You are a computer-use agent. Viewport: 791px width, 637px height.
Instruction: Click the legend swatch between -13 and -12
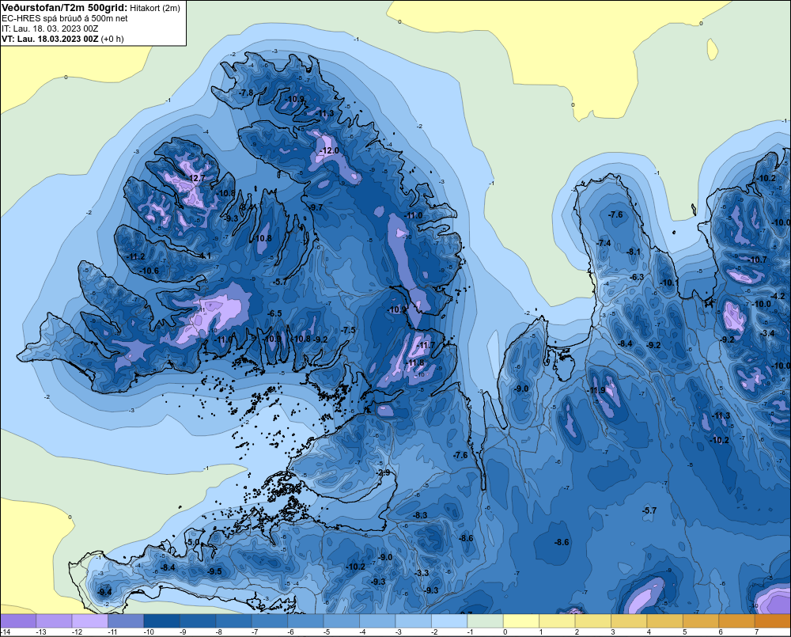55,621
